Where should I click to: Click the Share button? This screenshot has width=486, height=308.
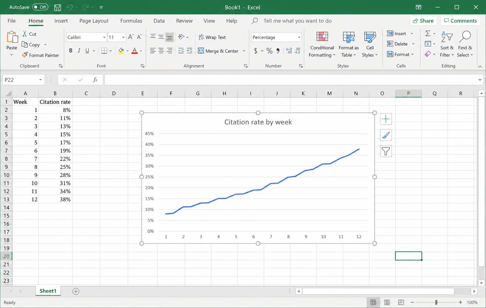423,21
